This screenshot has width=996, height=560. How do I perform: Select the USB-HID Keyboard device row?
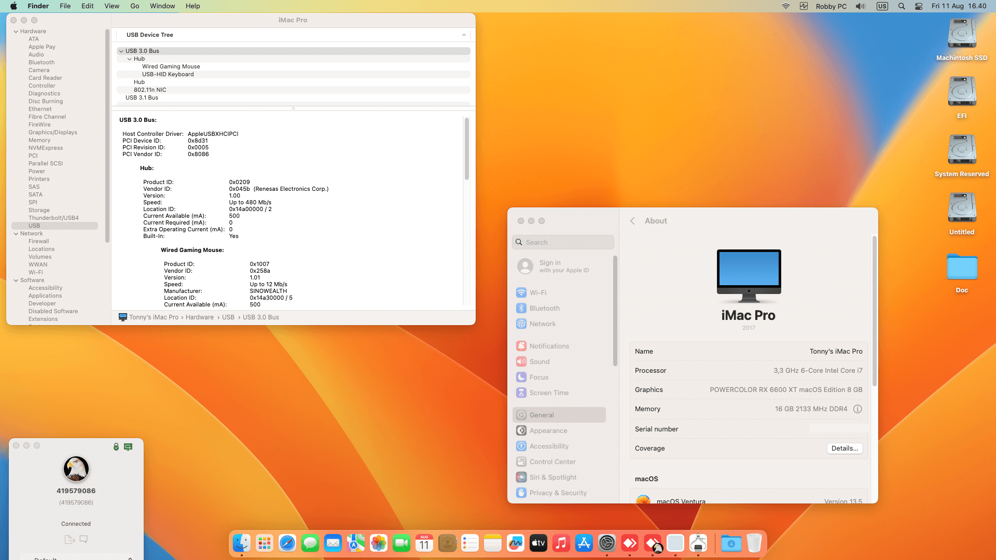(294, 75)
